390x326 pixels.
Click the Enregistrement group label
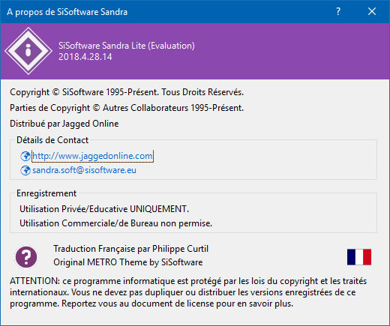(46, 193)
